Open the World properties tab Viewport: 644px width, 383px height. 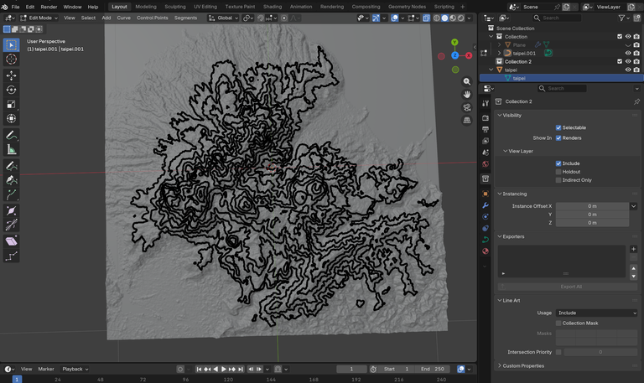[486, 164]
